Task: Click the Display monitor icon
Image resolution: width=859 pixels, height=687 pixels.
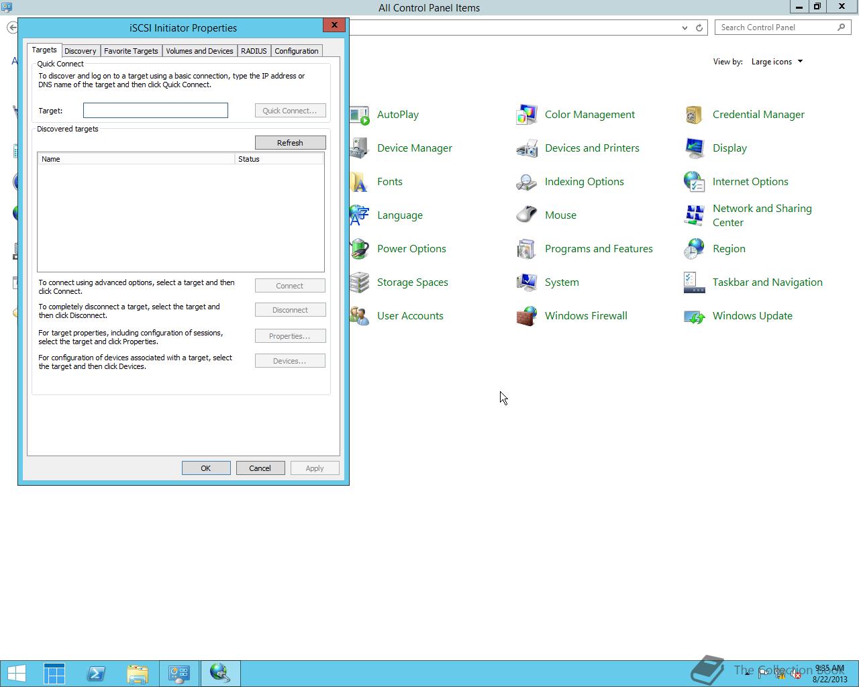Action: [x=694, y=148]
